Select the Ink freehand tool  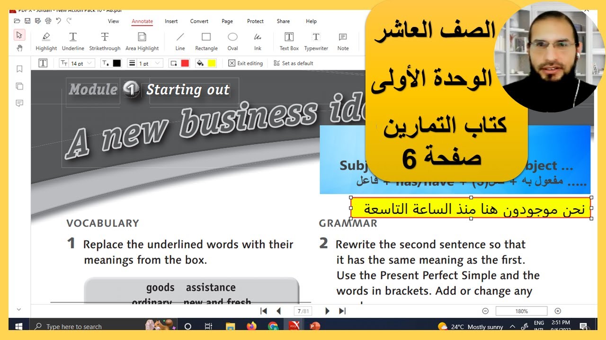258,42
